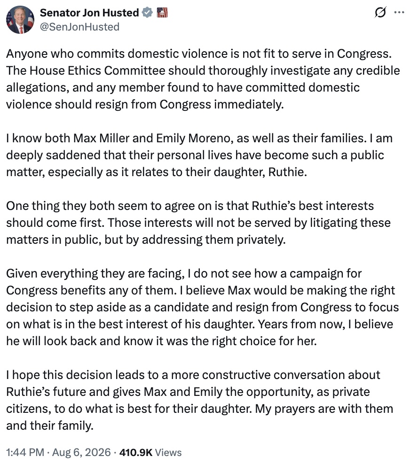The height and width of the screenshot is (464, 411).
Task: Open the Grok explain-post icon
Action: click(380, 12)
